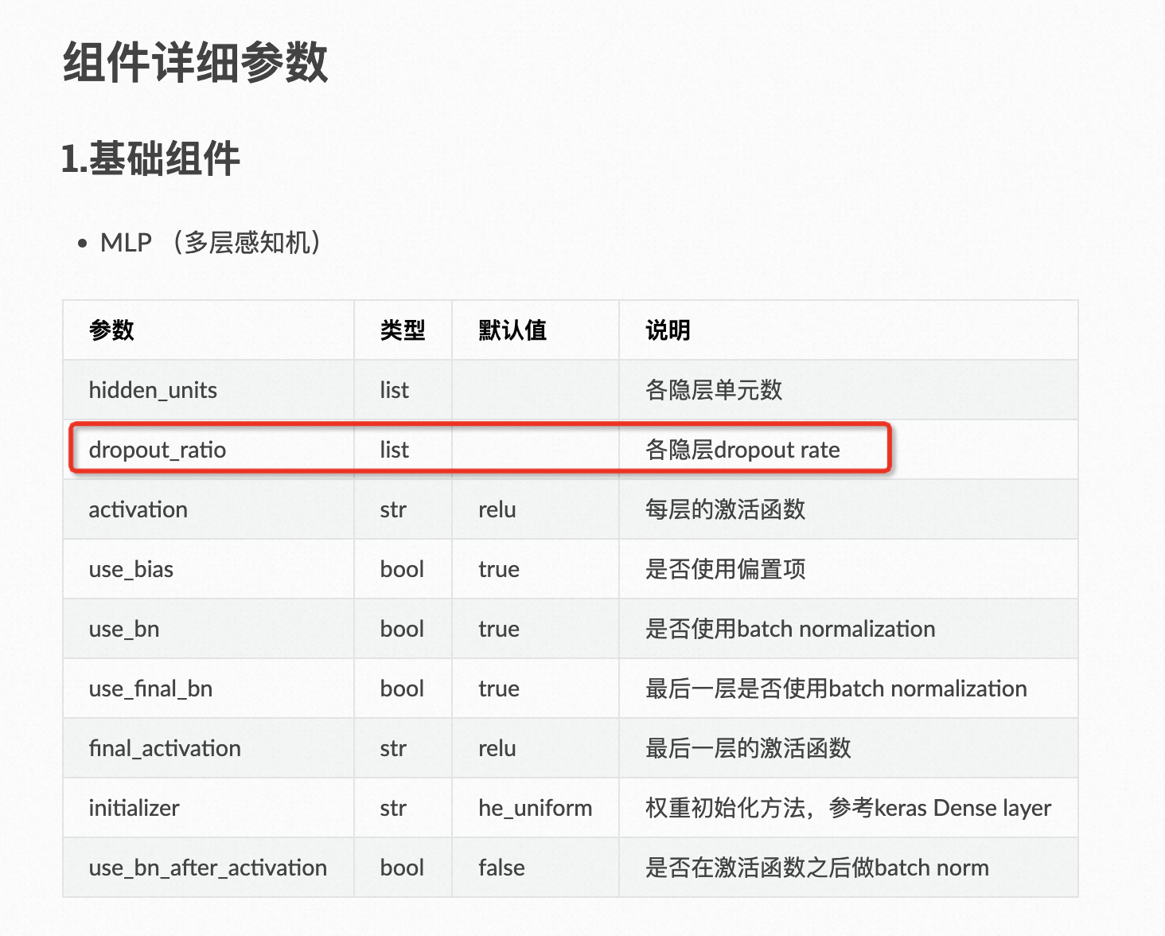This screenshot has width=1165, height=936.
Task: Click the 默认值 column header
Action: [512, 330]
